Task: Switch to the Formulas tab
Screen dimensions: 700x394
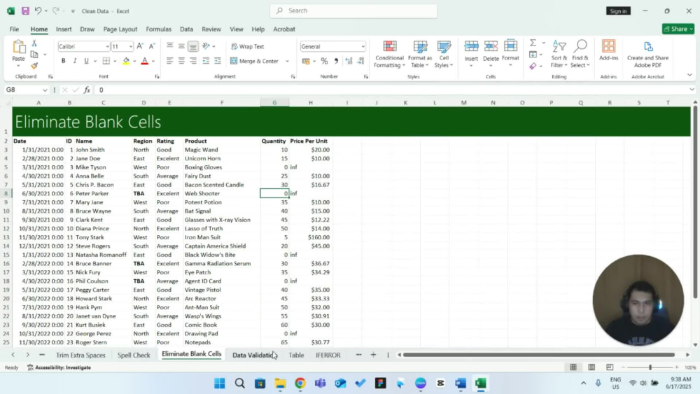Action: click(x=158, y=29)
